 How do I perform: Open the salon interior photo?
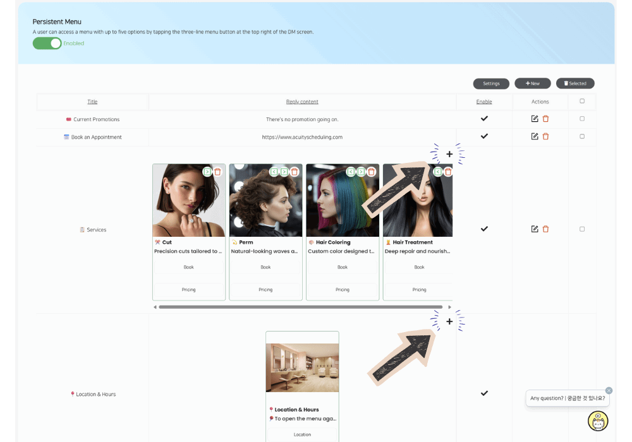tap(302, 367)
